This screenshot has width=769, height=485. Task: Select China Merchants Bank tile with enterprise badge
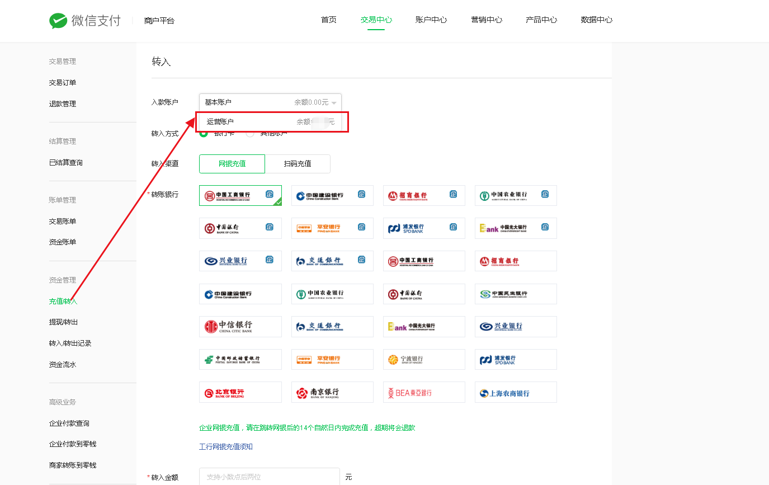tap(424, 195)
